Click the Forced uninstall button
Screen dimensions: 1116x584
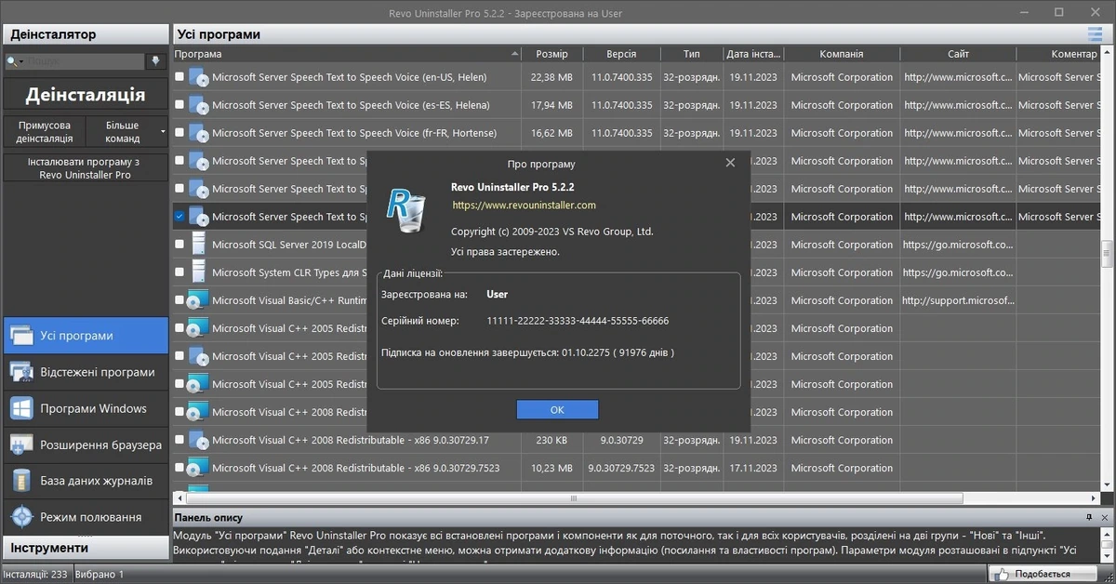pos(45,131)
